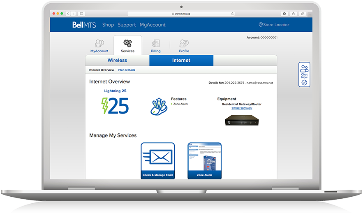Click the Internet Overview heading
The height and width of the screenshot is (214, 363).
coord(109,81)
